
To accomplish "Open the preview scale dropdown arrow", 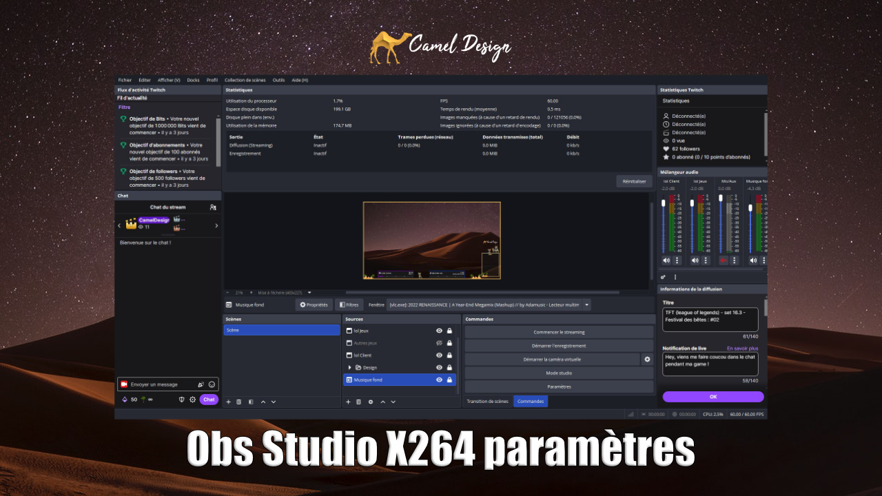I will tap(309, 292).
